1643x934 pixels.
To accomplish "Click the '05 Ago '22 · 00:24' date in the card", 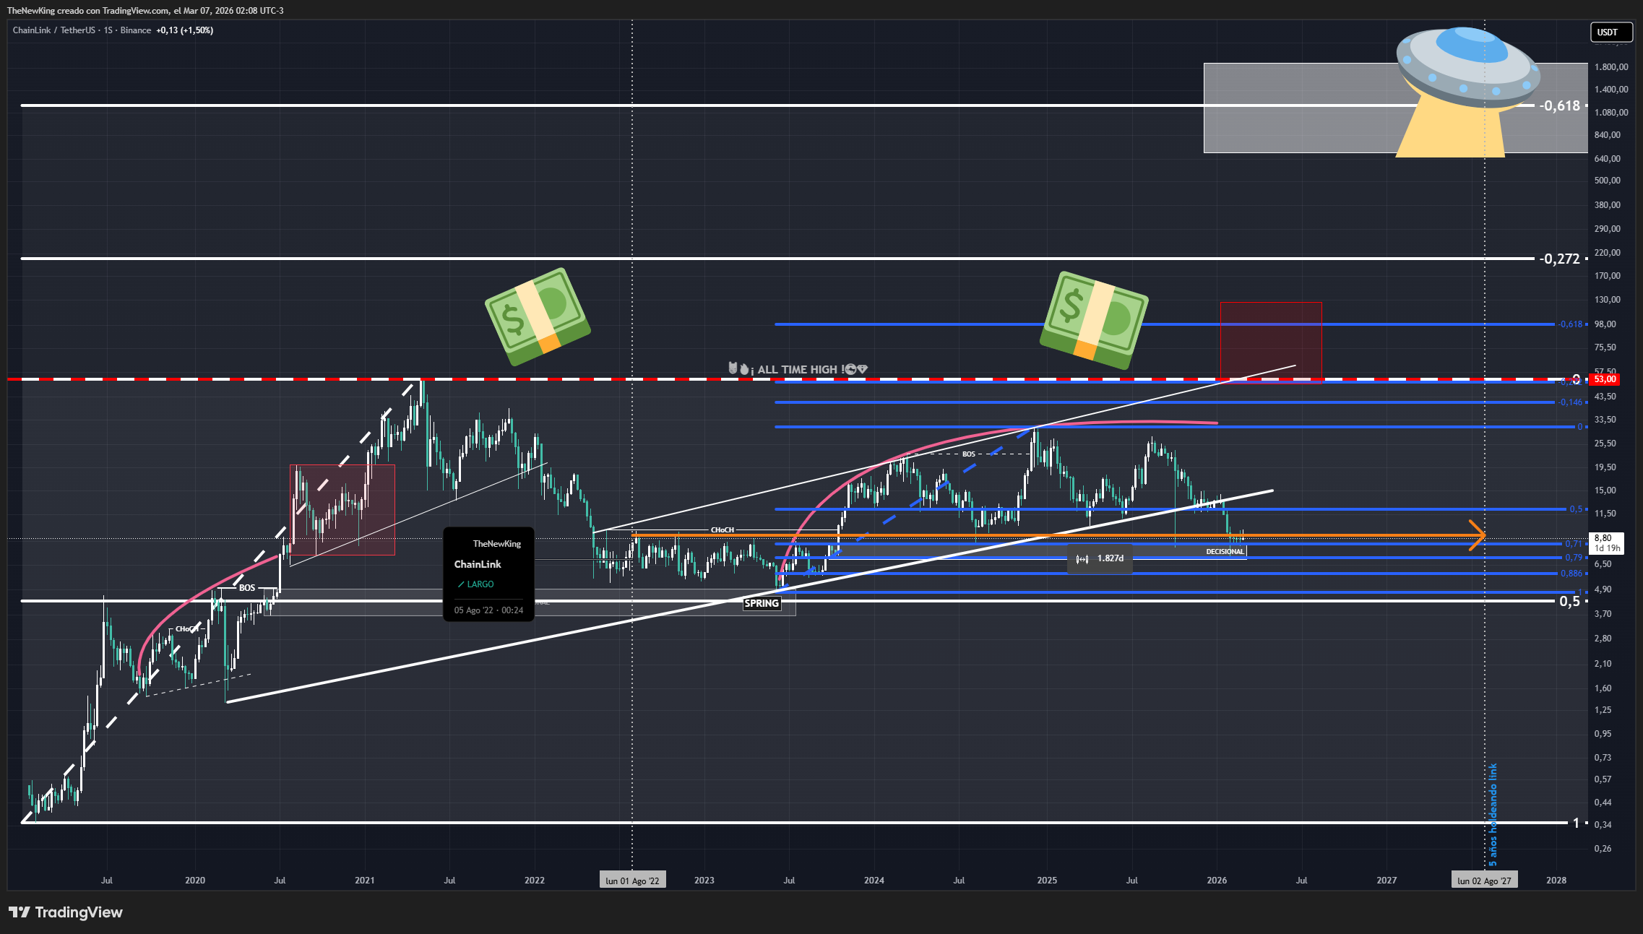I will 488,610.
